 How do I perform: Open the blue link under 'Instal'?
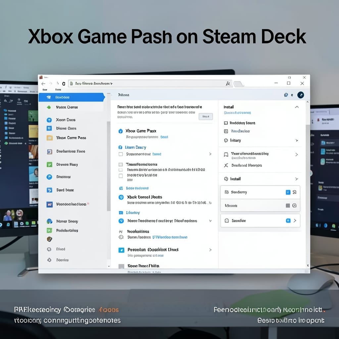237,113
